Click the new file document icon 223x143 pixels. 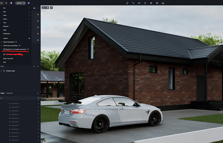coord(6,3)
